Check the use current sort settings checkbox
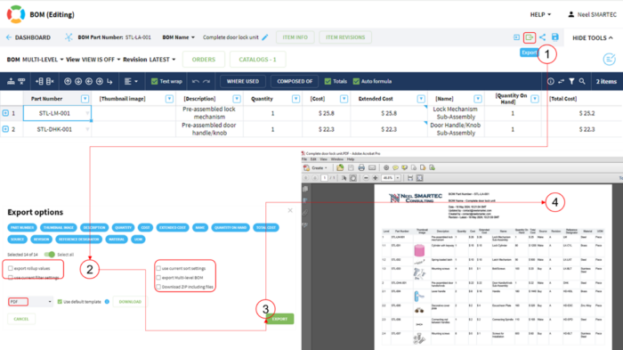This screenshot has width=623, height=350. pyautogui.click(x=158, y=268)
